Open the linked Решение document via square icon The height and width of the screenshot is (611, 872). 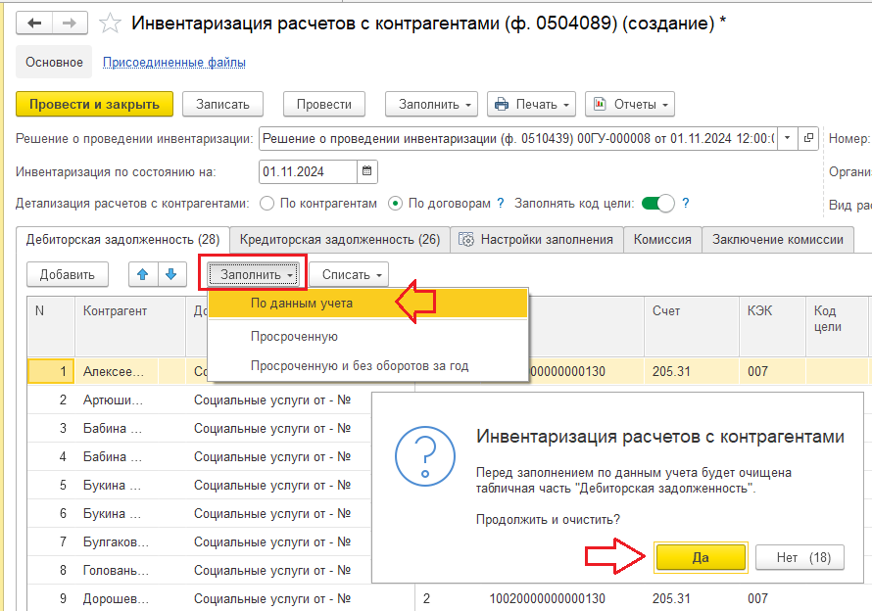808,138
